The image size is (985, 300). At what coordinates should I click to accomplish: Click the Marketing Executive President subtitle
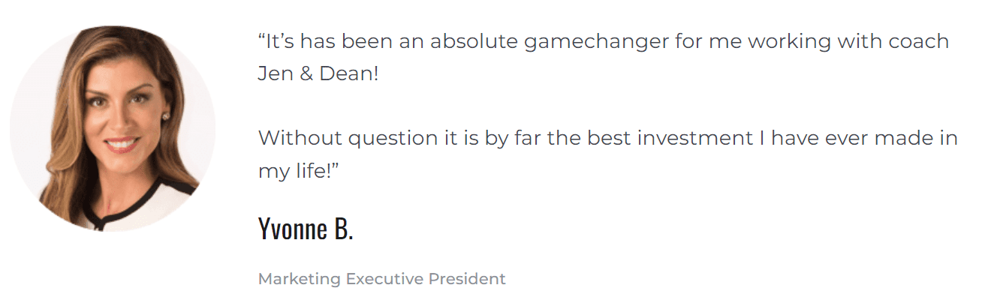pos(381,279)
